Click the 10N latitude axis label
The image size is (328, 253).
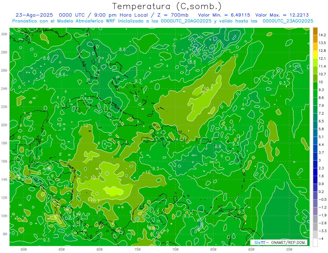[4, 216]
